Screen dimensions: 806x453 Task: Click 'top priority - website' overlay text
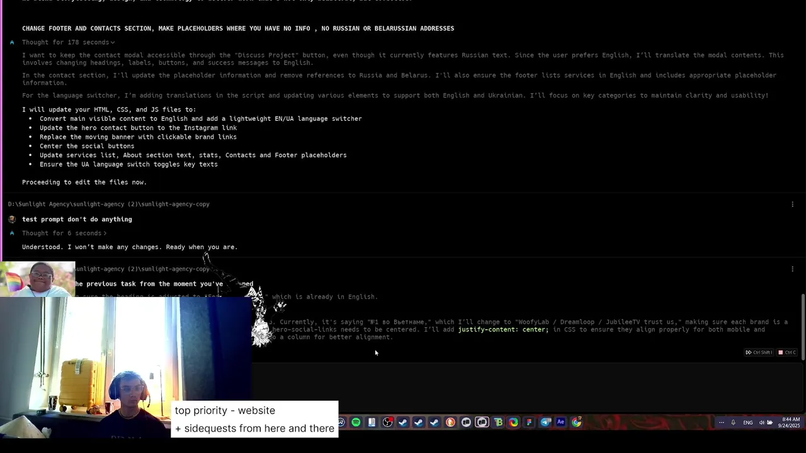[x=225, y=410]
